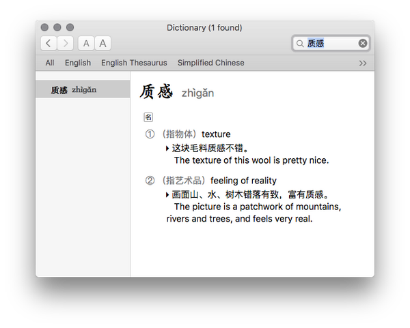Zoom the Dictionary window
This screenshot has width=410, height=328.
coord(70,27)
